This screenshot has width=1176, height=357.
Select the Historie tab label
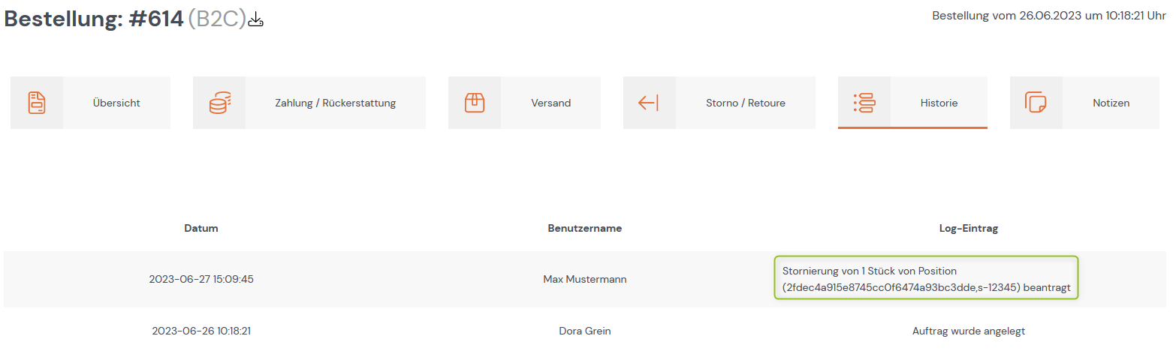tap(939, 103)
